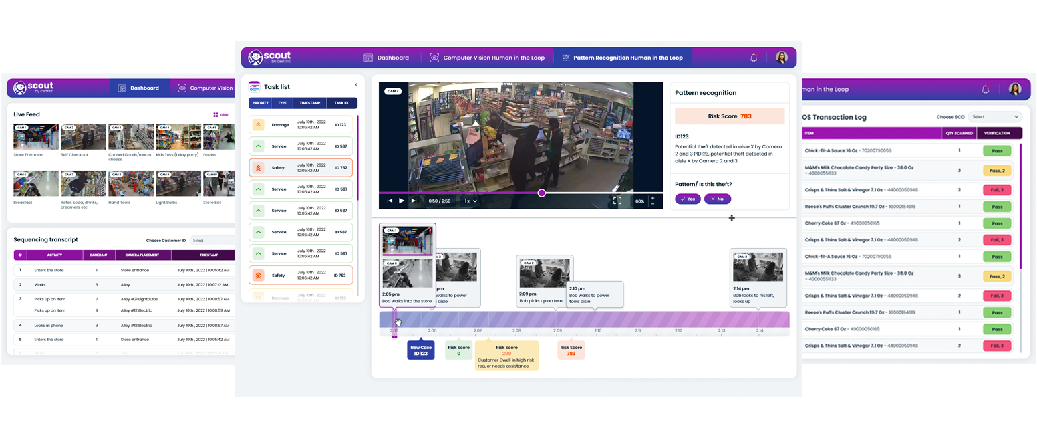Open the 2:14 pm timeline thumbnail
Screen dimensions: 1037x438
758,267
